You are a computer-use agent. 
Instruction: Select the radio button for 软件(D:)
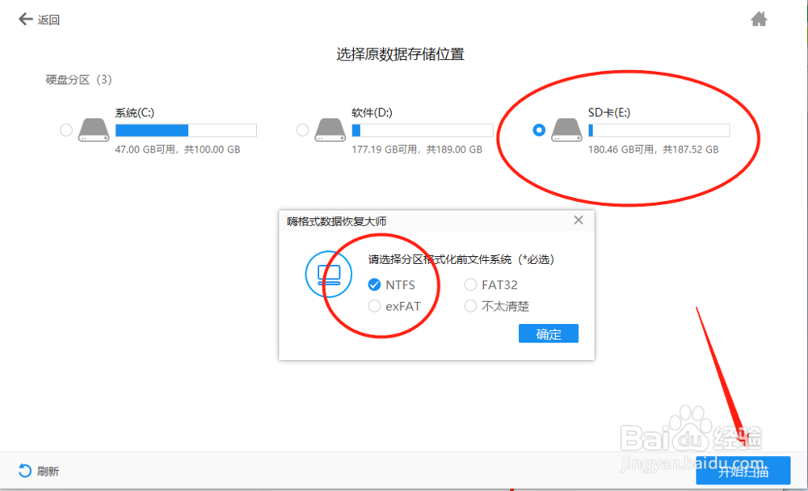301,129
